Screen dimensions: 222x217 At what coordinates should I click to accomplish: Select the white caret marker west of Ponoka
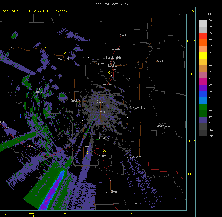94,38
